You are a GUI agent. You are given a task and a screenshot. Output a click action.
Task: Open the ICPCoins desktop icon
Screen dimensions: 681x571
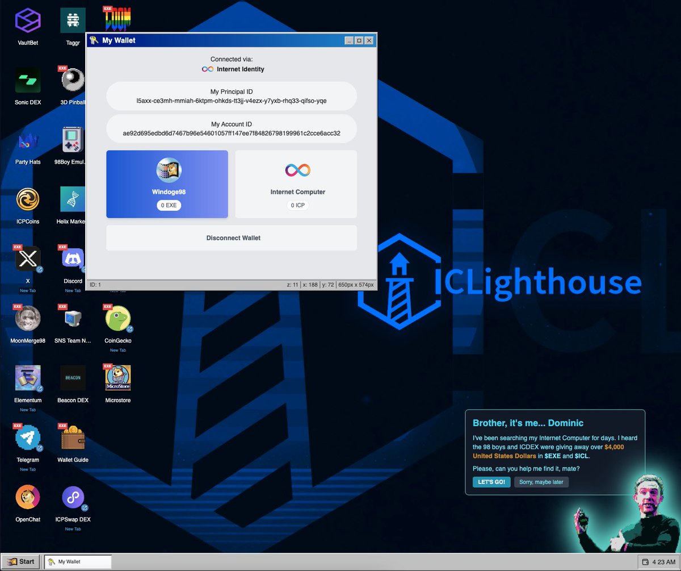28,199
